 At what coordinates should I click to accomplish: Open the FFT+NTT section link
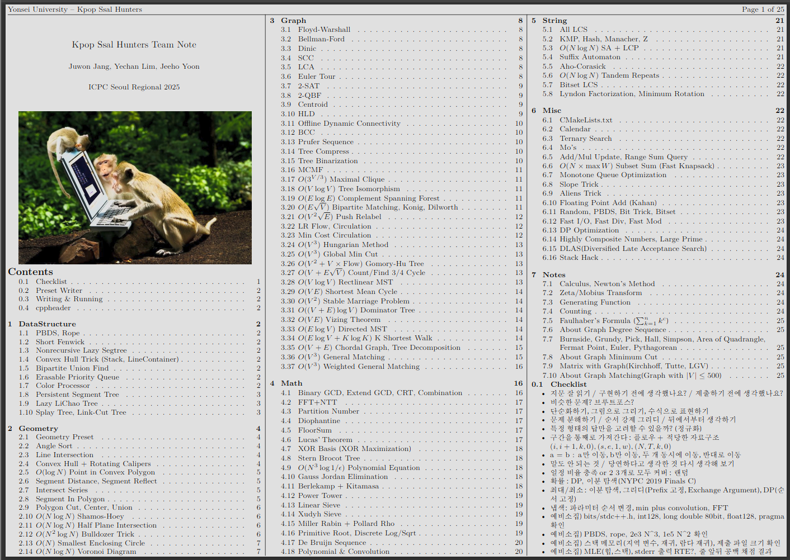click(x=317, y=402)
